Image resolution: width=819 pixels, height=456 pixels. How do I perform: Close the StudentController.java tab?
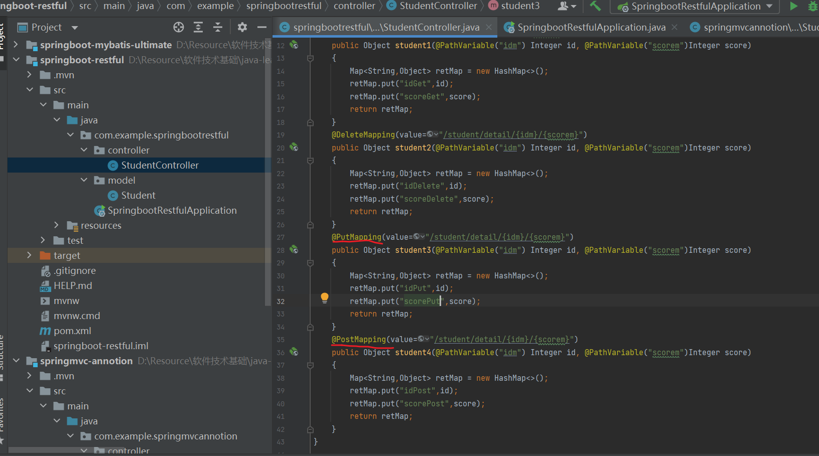489,27
